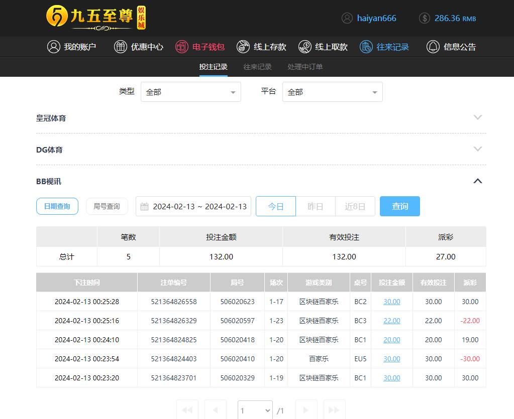Switch to 局号查询 search mode

(107, 206)
